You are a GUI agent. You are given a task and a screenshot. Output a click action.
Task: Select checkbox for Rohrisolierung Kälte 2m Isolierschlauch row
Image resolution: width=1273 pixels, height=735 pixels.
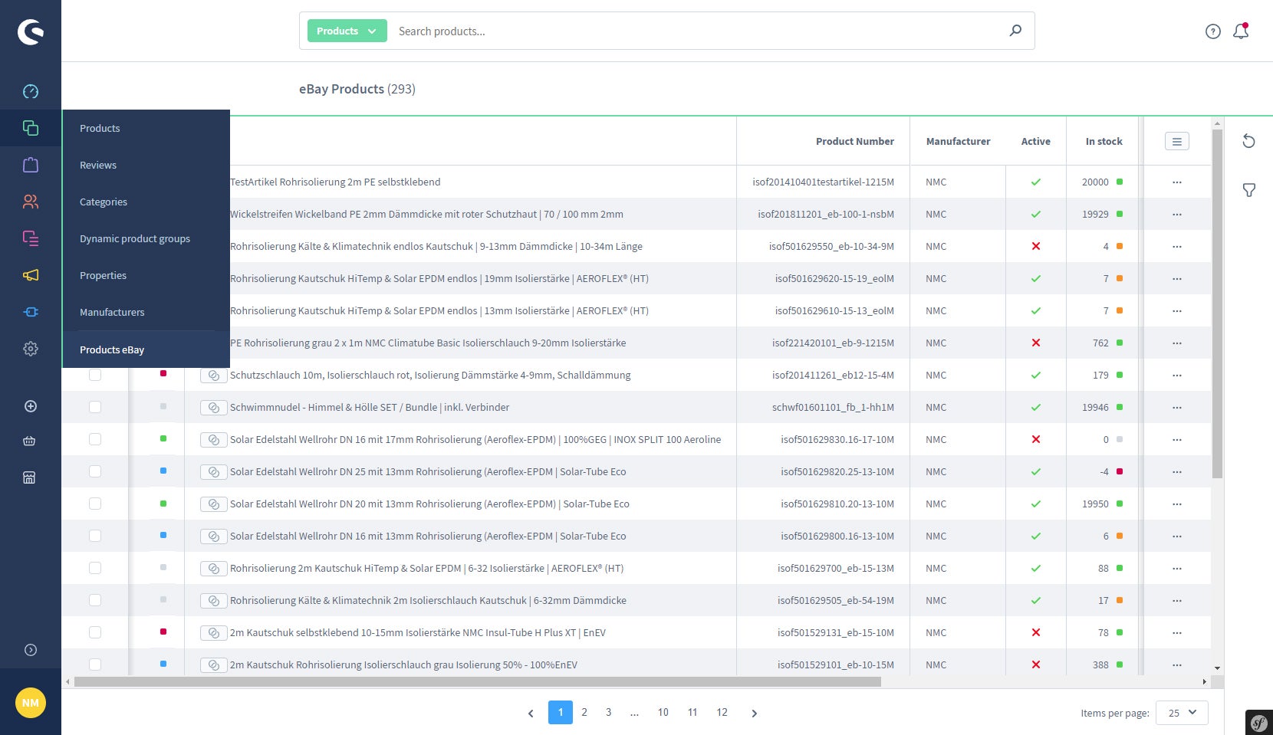(95, 600)
